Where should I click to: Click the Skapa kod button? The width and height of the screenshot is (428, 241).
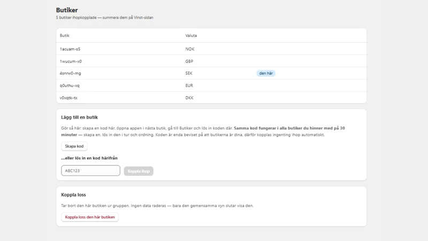coord(74,146)
